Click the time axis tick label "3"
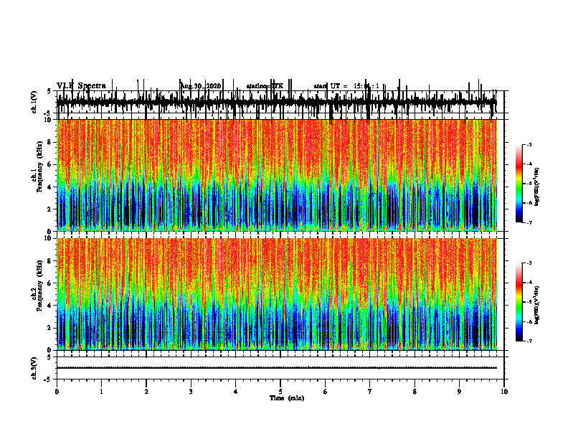568x439 pixels. coord(191,392)
